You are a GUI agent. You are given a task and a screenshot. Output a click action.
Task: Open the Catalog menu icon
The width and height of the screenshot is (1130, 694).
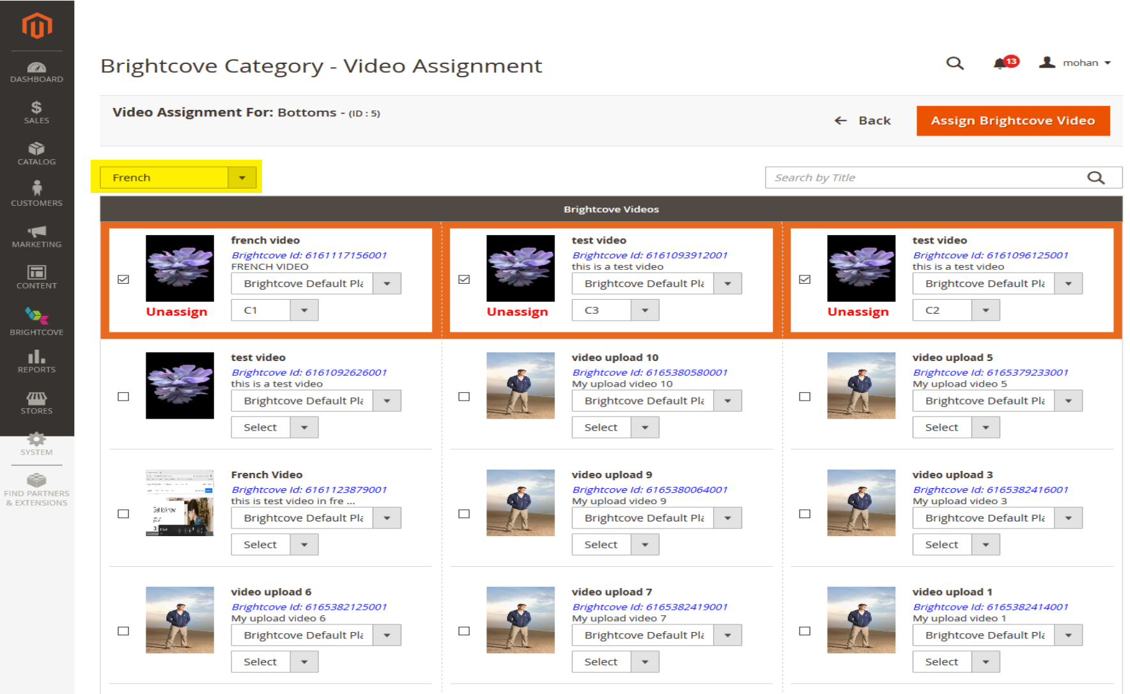click(36, 149)
